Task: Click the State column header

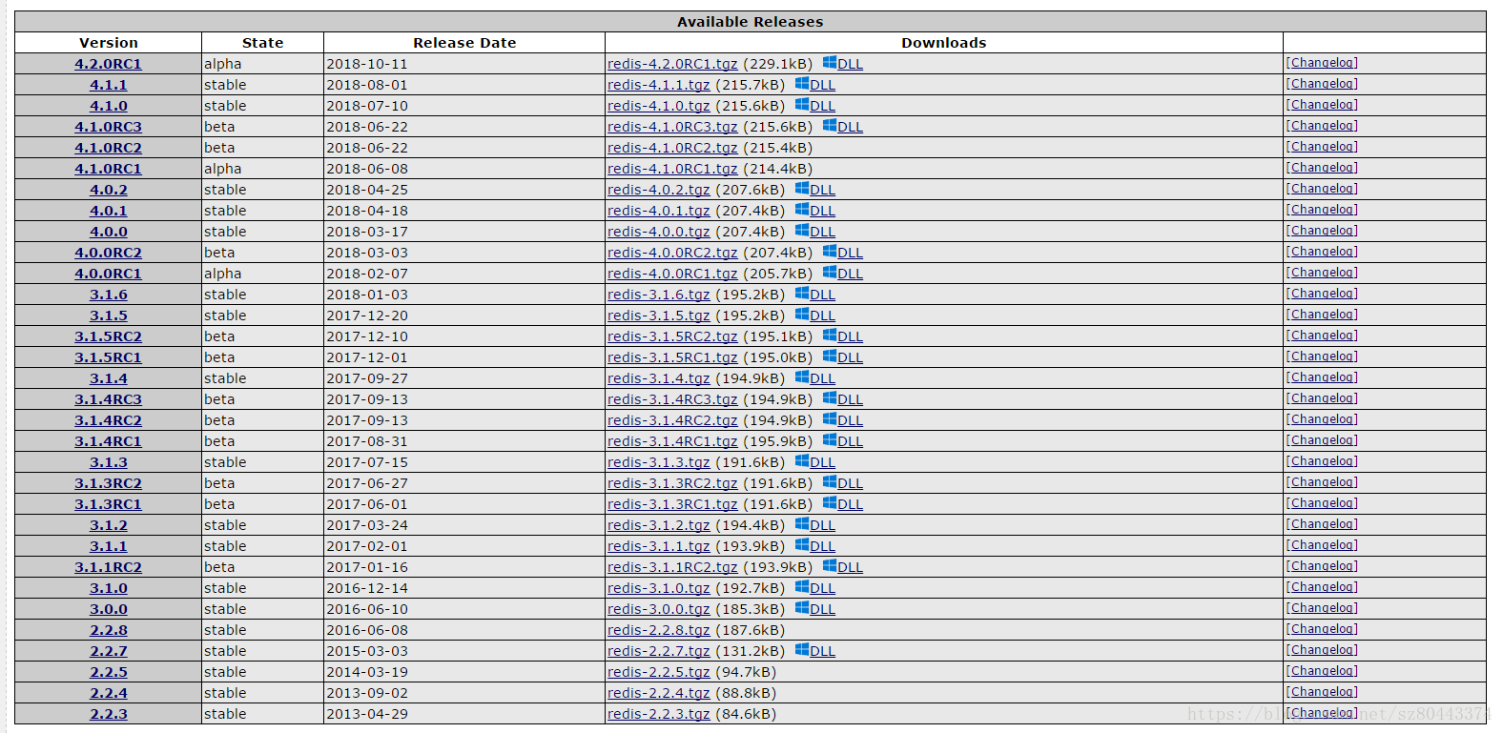Action: [x=262, y=43]
